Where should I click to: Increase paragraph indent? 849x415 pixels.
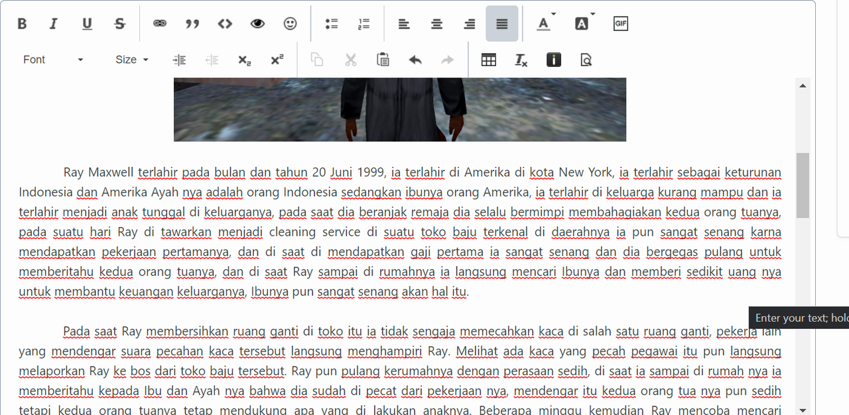click(179, 60)
